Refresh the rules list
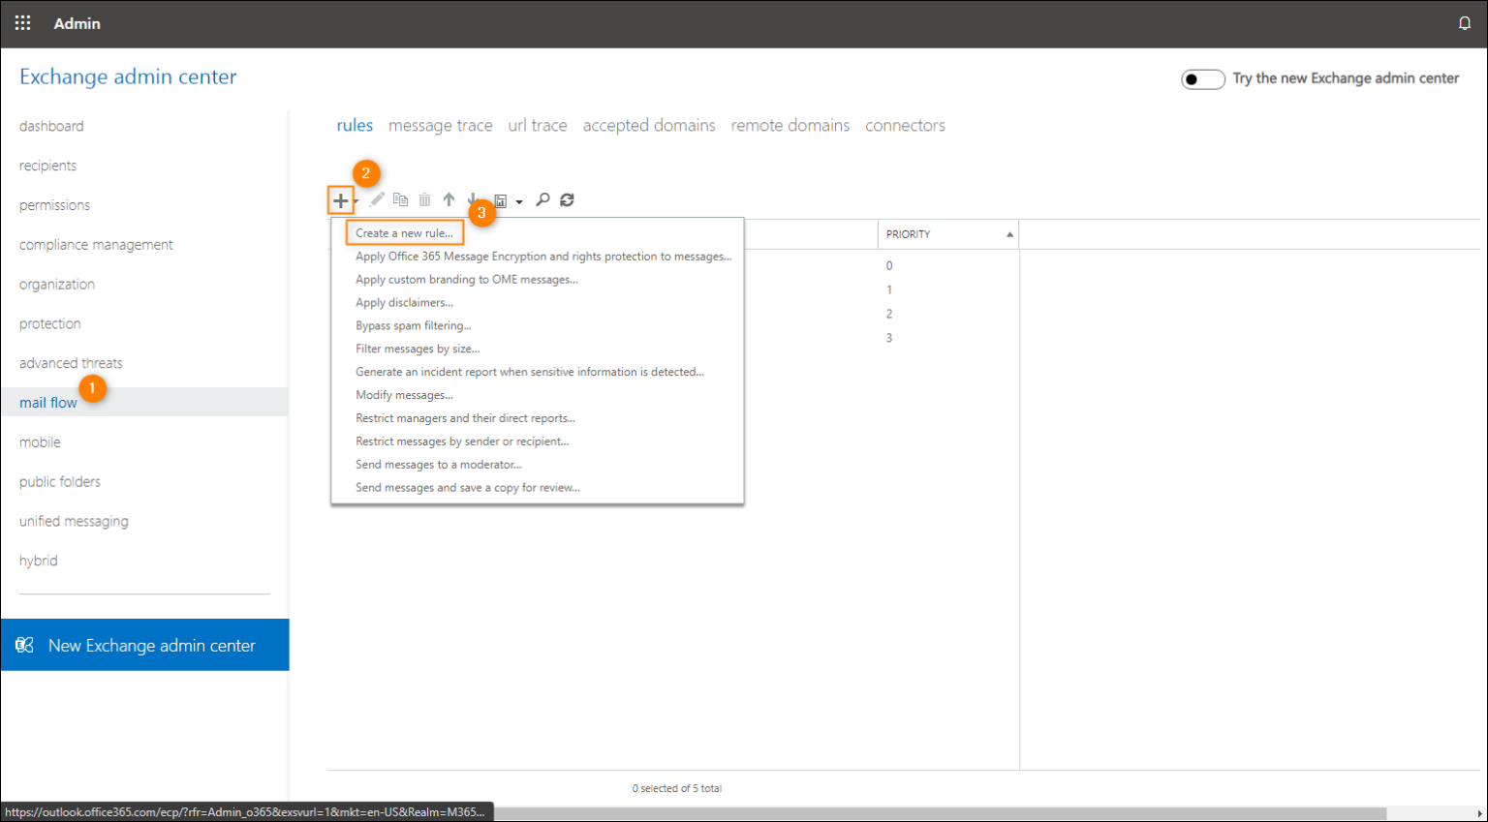1488x822 pixels. point(567,199)
